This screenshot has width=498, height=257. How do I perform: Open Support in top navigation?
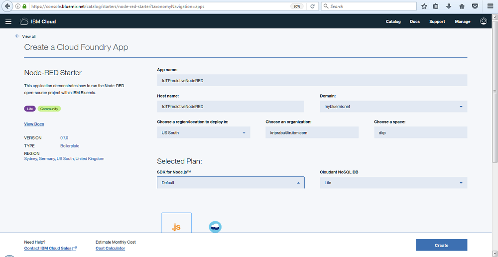437,21
